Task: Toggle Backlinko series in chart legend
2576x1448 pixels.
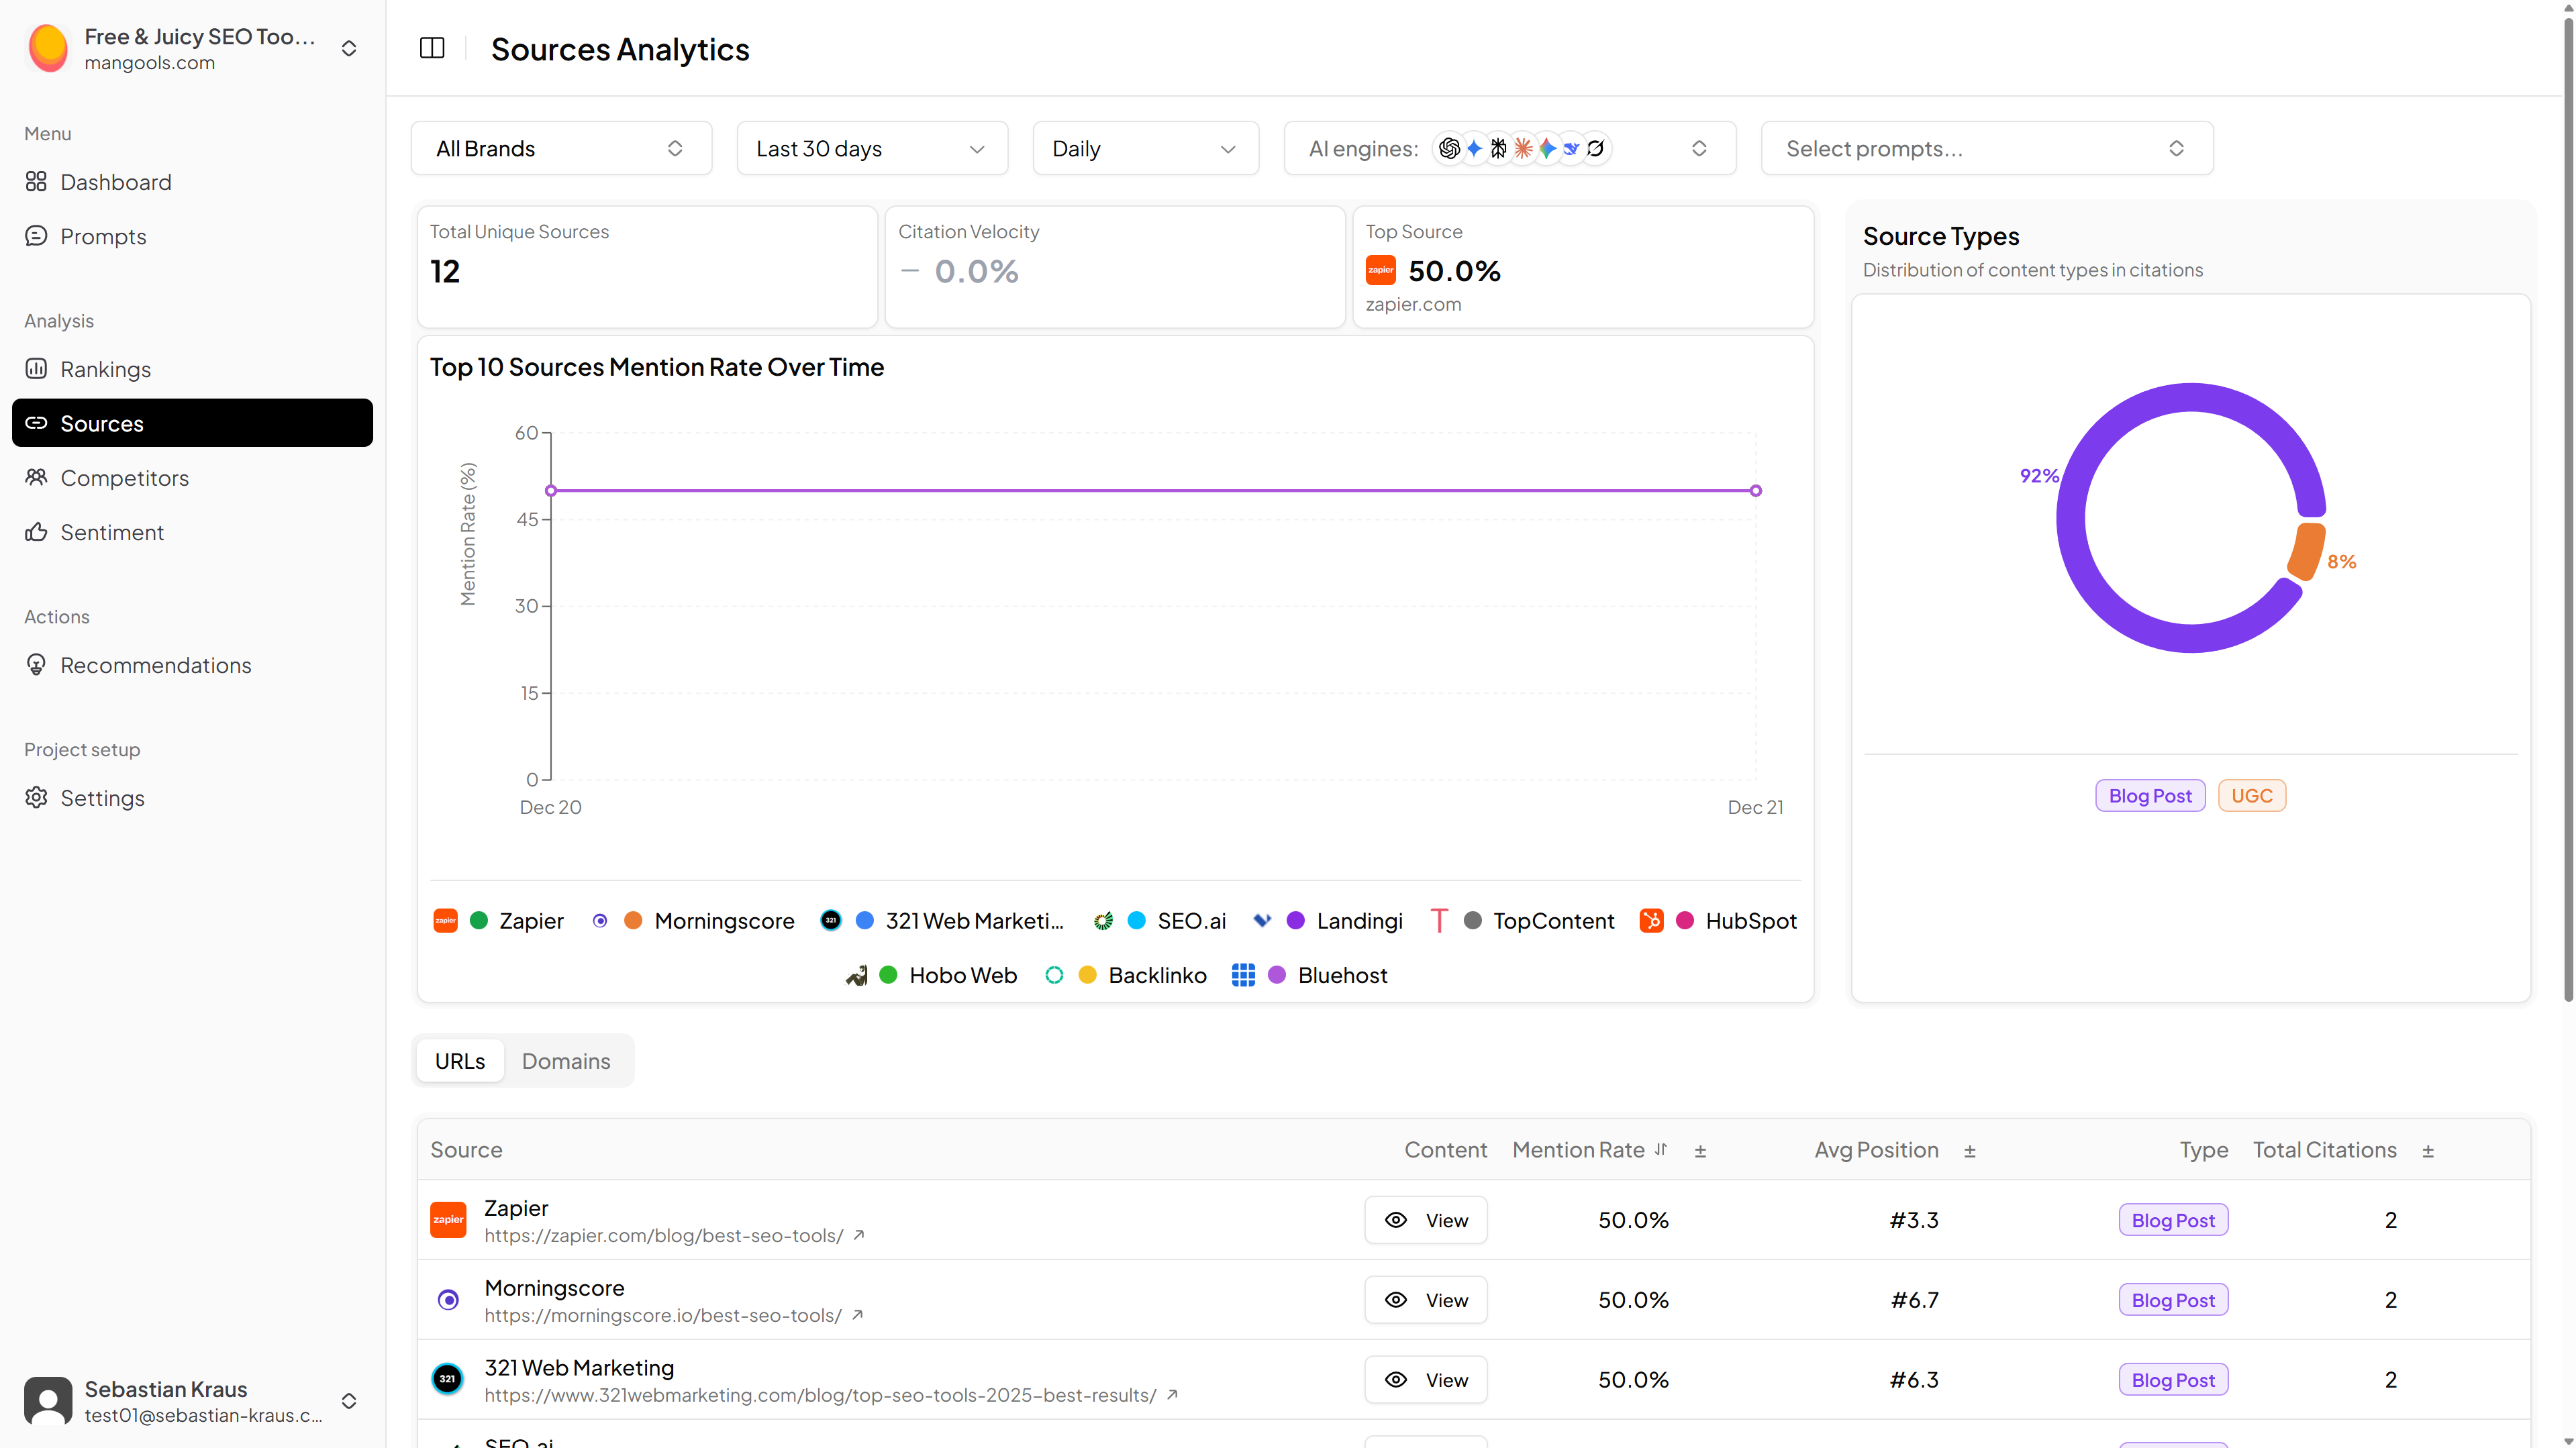Action: coord(1156,975)
